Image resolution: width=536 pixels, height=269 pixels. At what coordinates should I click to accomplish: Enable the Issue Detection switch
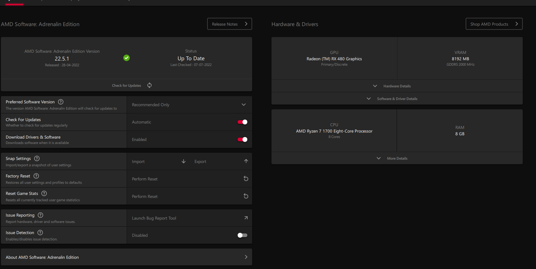[x=242, y=235]
